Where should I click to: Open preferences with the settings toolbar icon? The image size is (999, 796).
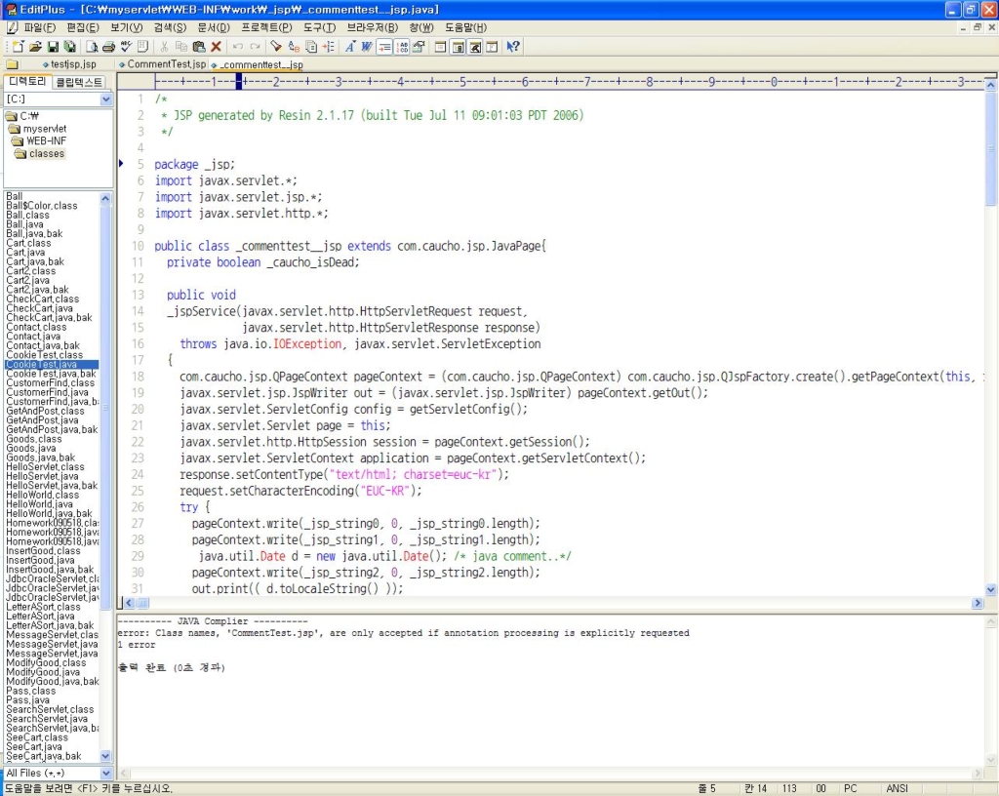[x=419, y=47]
